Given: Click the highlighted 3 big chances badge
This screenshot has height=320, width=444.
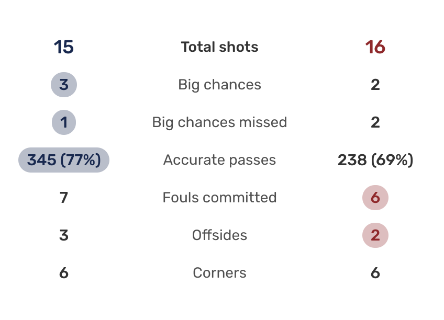Looking at the screenshot, I should (x=64, y=85).
